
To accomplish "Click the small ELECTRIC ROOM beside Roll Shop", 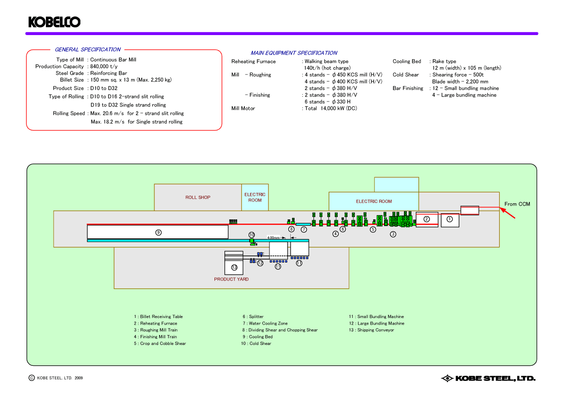I will coord(255,197).
